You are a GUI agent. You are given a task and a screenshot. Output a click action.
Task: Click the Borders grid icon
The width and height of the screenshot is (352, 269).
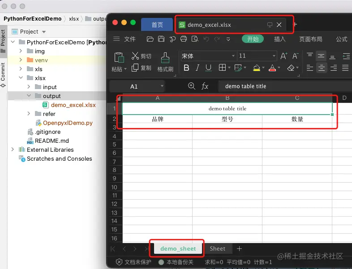(x=222, y=68)
